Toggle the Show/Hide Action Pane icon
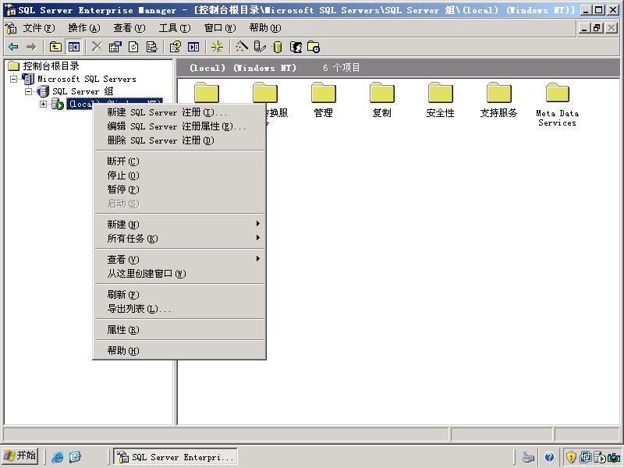This screenshot has width=624, height=468. click(x=193, y=47)
